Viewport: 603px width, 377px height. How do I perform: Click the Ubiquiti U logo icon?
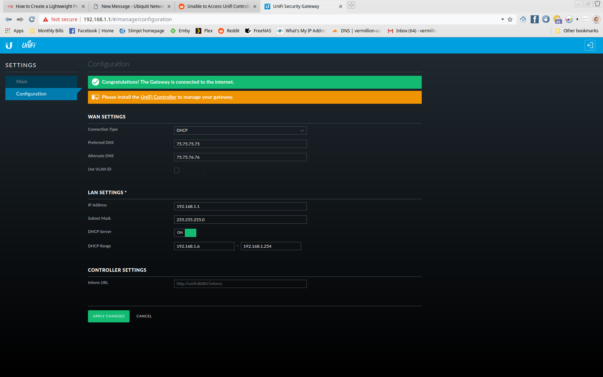point(9,45)
